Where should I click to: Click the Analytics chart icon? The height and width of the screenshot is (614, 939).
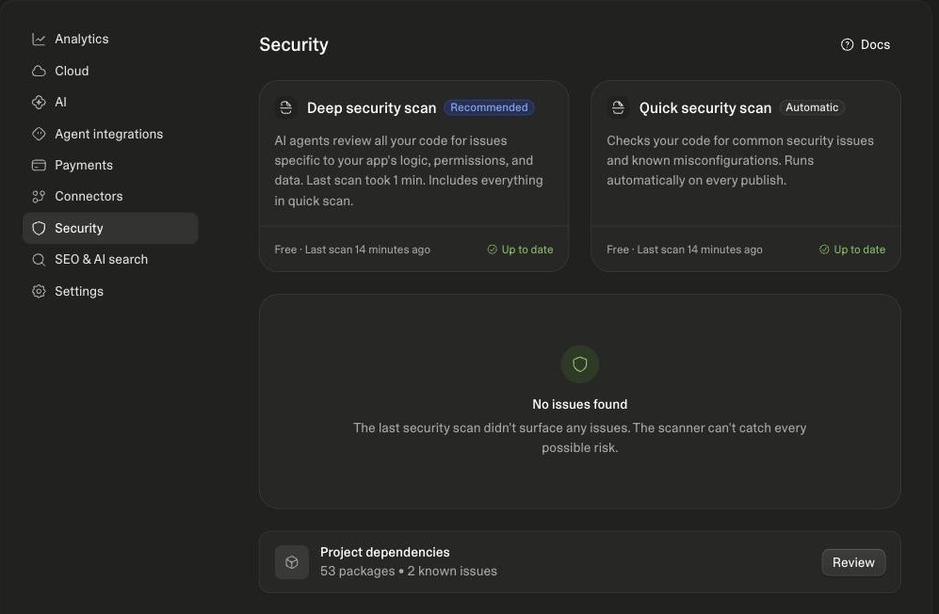(x=39, y=40)
